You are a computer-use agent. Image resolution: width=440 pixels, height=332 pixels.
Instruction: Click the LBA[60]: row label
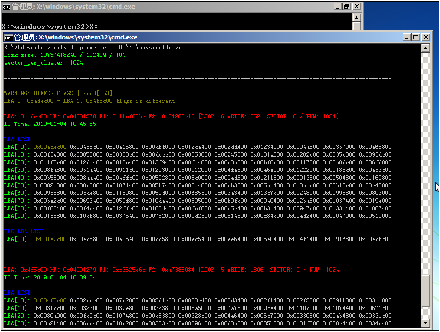coord(17,193)
